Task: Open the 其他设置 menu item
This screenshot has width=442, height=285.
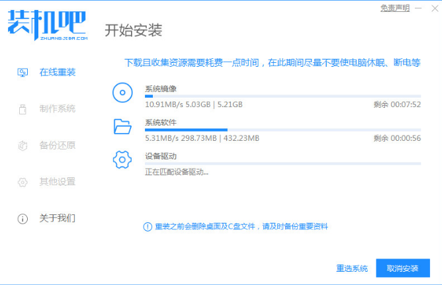Action: click(57, 181)
